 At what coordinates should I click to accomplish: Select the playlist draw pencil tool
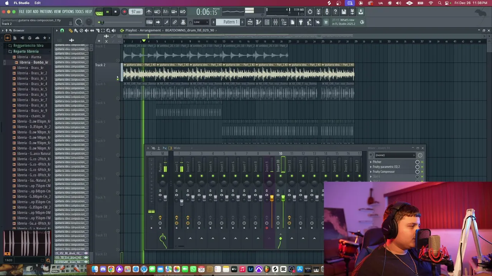coord(70,30)
